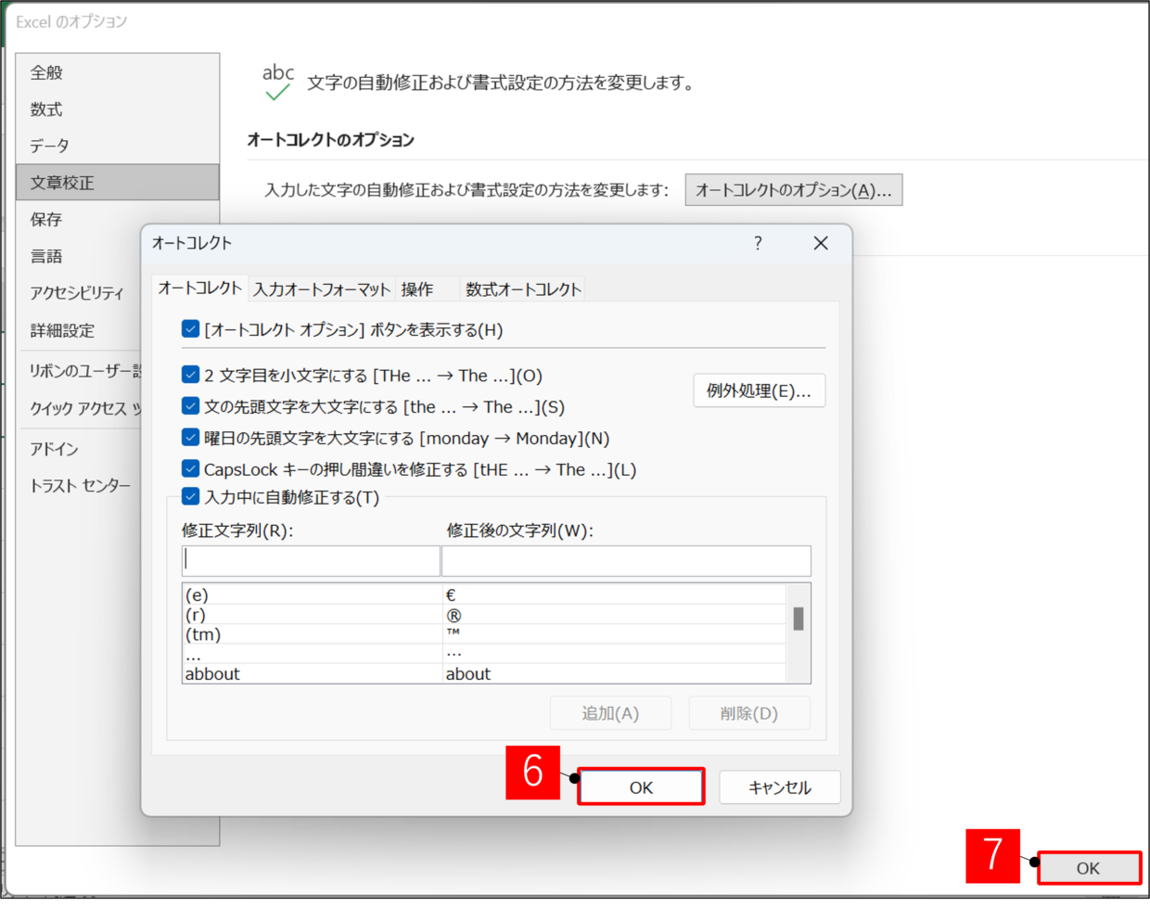Select the トラスト センター category

79,486
